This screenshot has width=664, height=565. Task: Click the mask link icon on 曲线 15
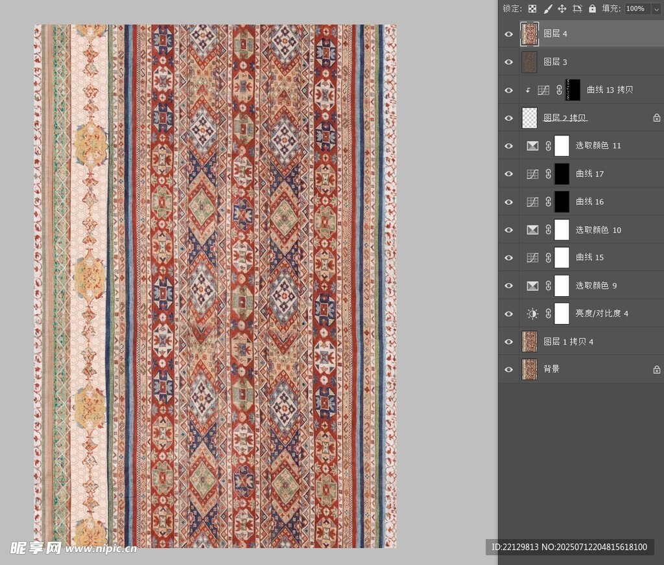tap(548, 257)
